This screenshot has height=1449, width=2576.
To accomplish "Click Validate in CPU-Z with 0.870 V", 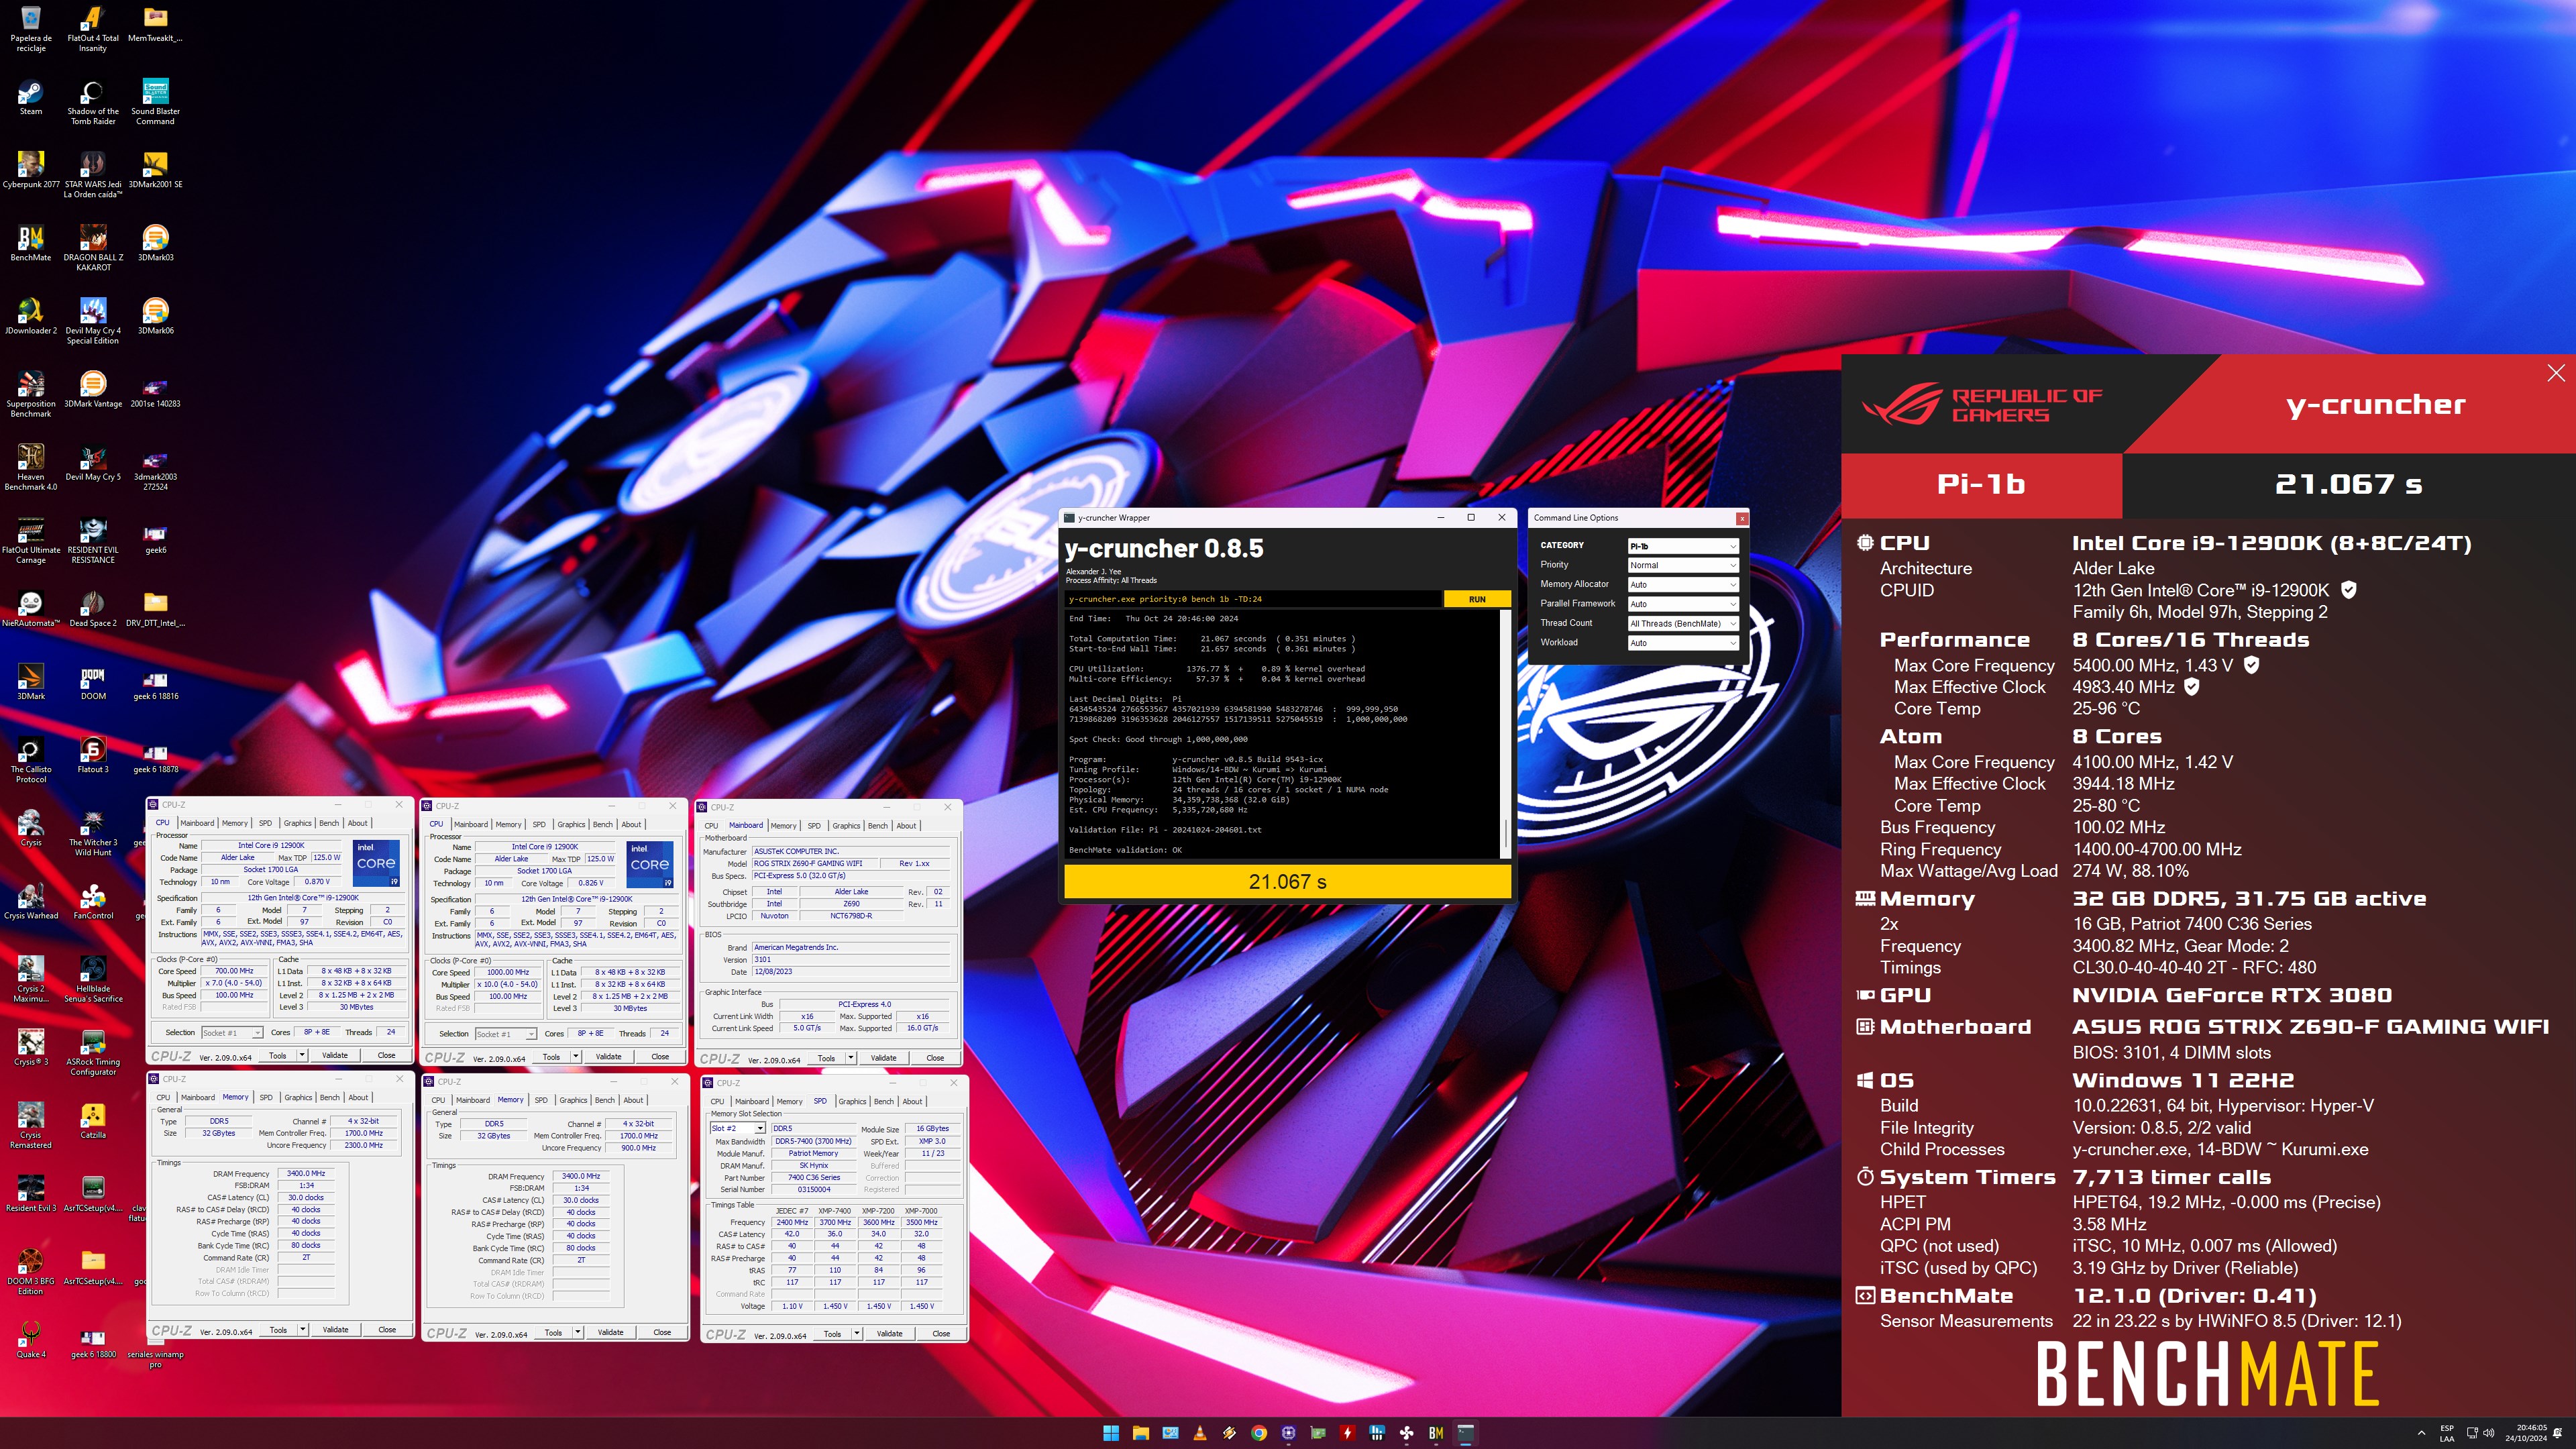I will coord(335,1055).
